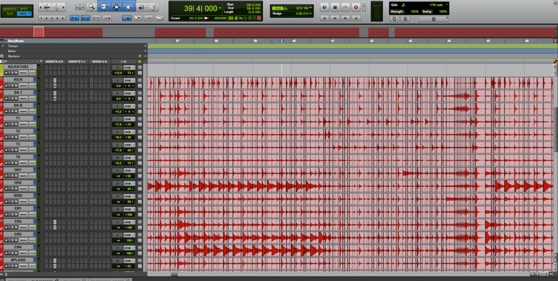Viewport: 558px width, 281px height.
Task: Click the SENDS A-E column header
Action: click(100, 62)
